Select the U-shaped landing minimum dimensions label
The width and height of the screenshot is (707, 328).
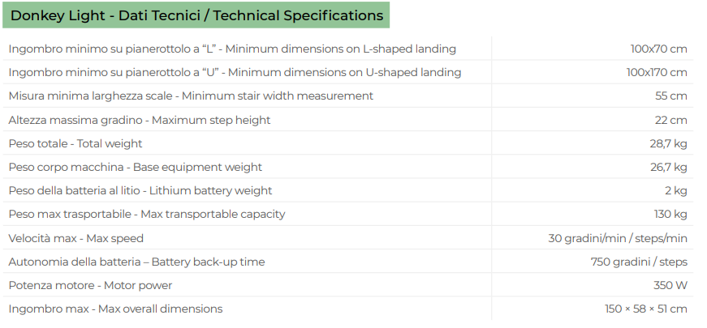[x=235, y=72]
